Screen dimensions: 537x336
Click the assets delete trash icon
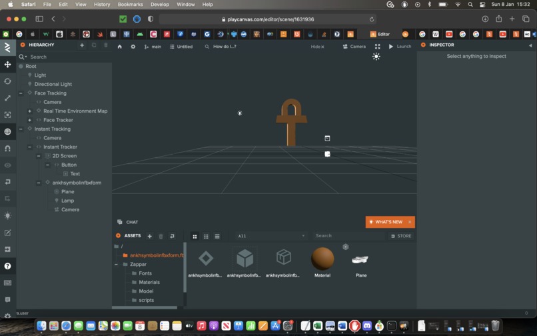pyautogui.click(x=161, y=236)
